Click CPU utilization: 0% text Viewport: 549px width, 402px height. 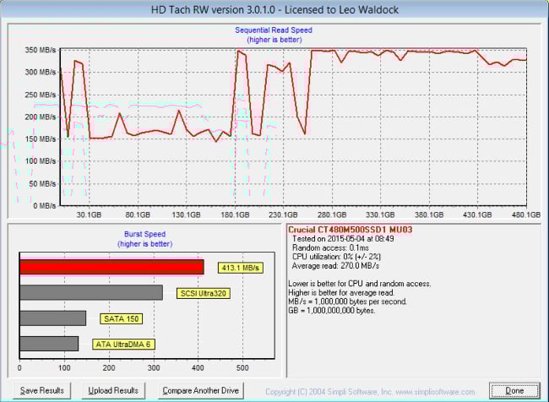(x=336, y=257)
